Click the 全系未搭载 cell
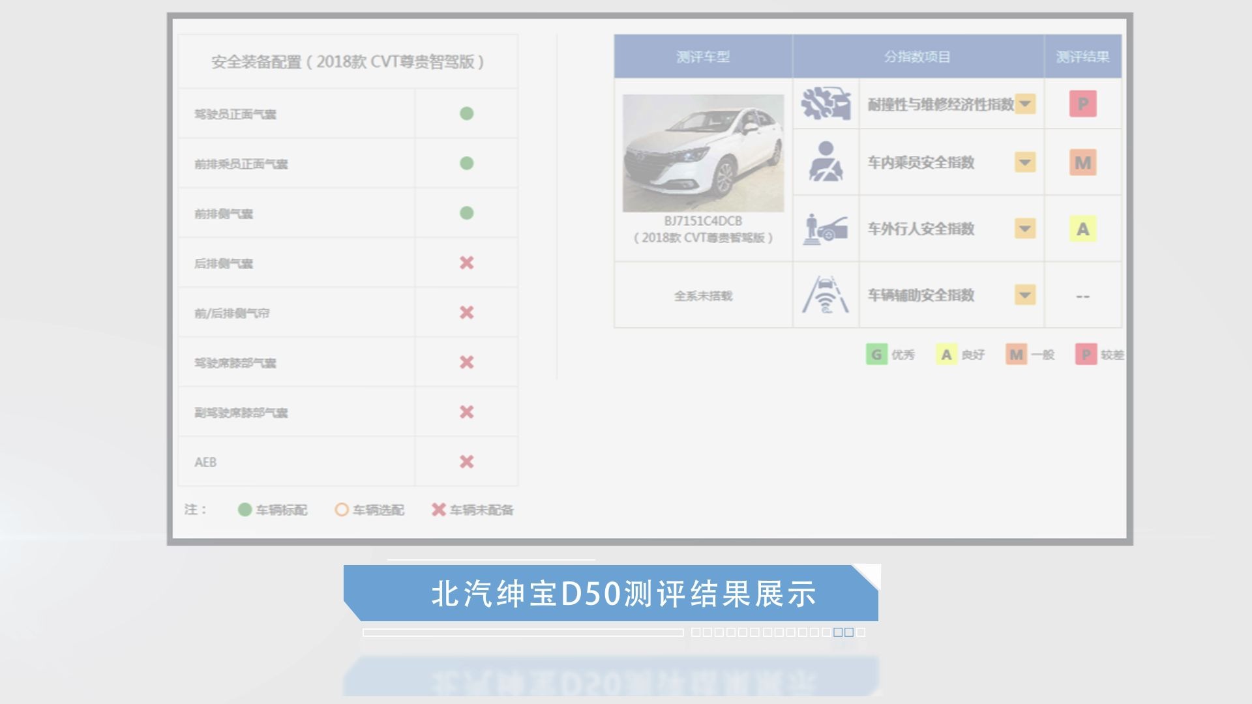Screen dimensions: 1252x704 [703, 296]
